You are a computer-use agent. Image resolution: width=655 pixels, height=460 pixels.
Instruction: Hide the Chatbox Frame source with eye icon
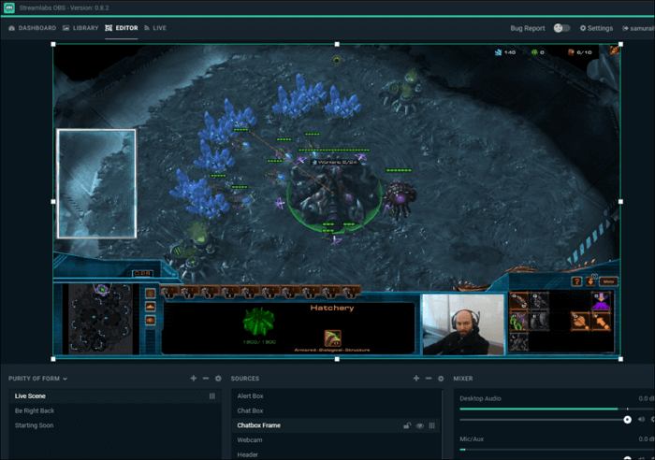(420, 425)
